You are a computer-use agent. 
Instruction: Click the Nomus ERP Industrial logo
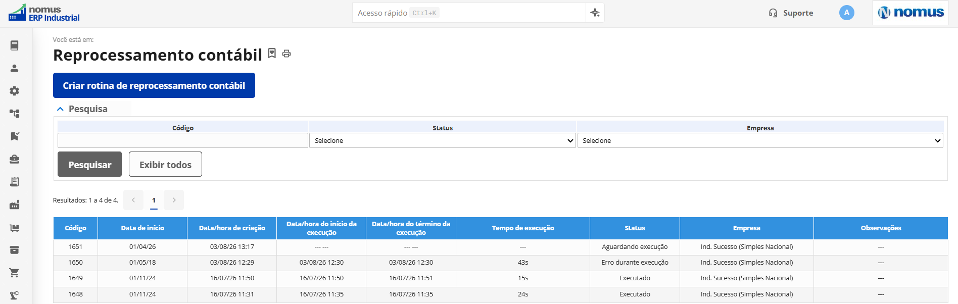point(44,13)
